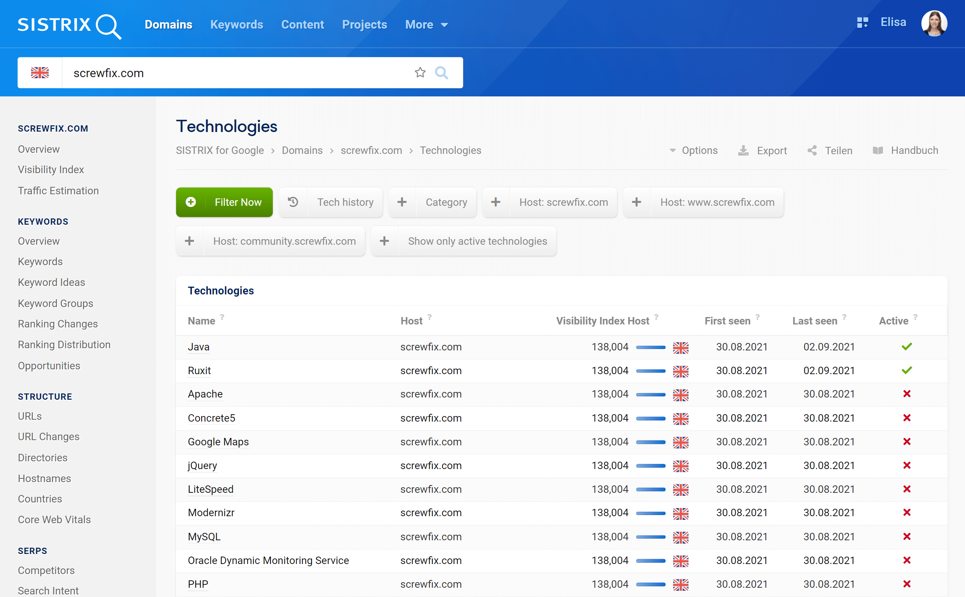Select the Domains tab in top navigation

[169, 24]
